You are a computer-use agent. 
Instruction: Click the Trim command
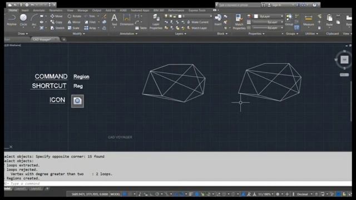click(90, 16)
